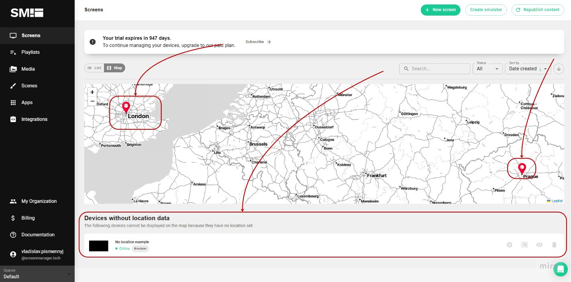
Task: Open the Apps section
Action: (27, 102)
